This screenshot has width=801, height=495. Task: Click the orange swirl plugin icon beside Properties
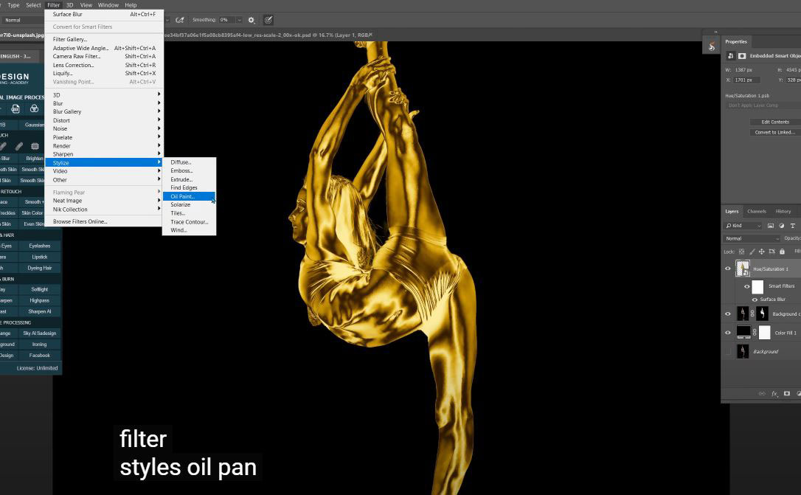(x=712, y=47)
